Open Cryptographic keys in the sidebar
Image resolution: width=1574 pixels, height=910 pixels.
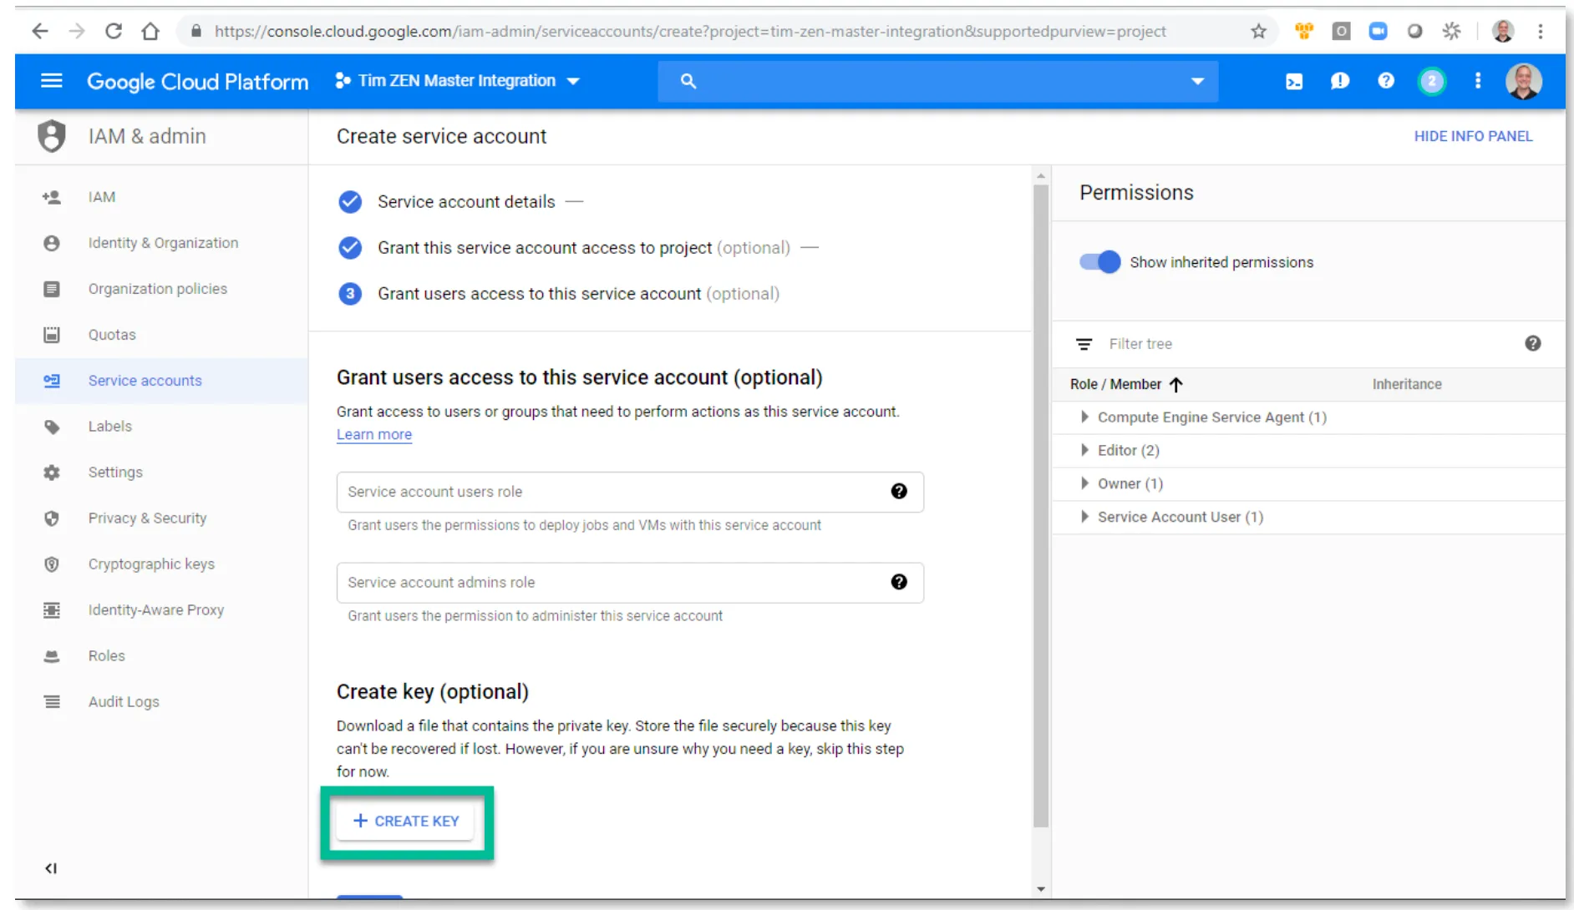coord(161,564)
